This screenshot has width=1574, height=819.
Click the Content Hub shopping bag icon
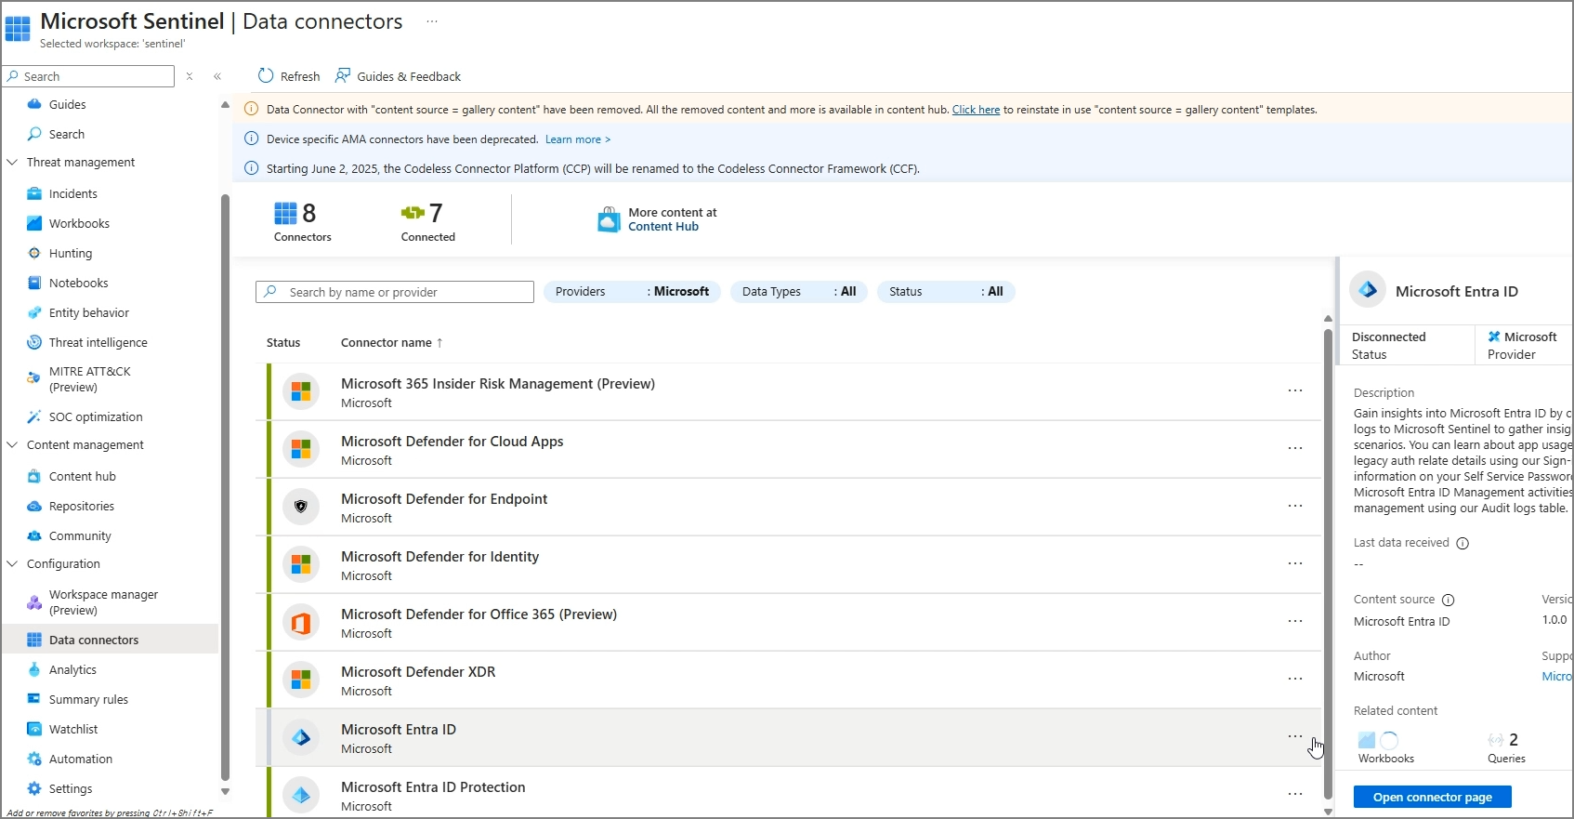609,219
